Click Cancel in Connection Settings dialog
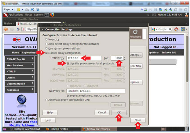This screenshot has width=190, height=133. 102,112
